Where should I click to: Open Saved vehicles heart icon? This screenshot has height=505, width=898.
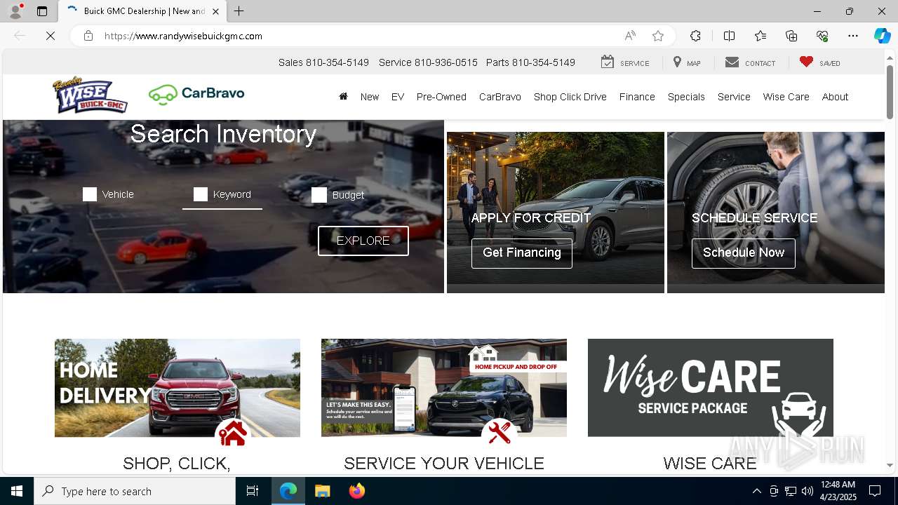806,62
